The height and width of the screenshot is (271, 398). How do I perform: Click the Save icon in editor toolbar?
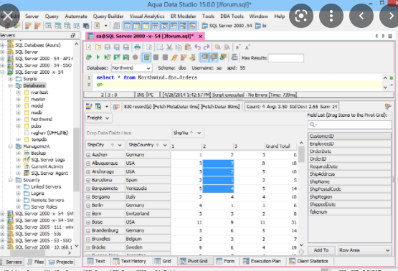click(108, 47)
